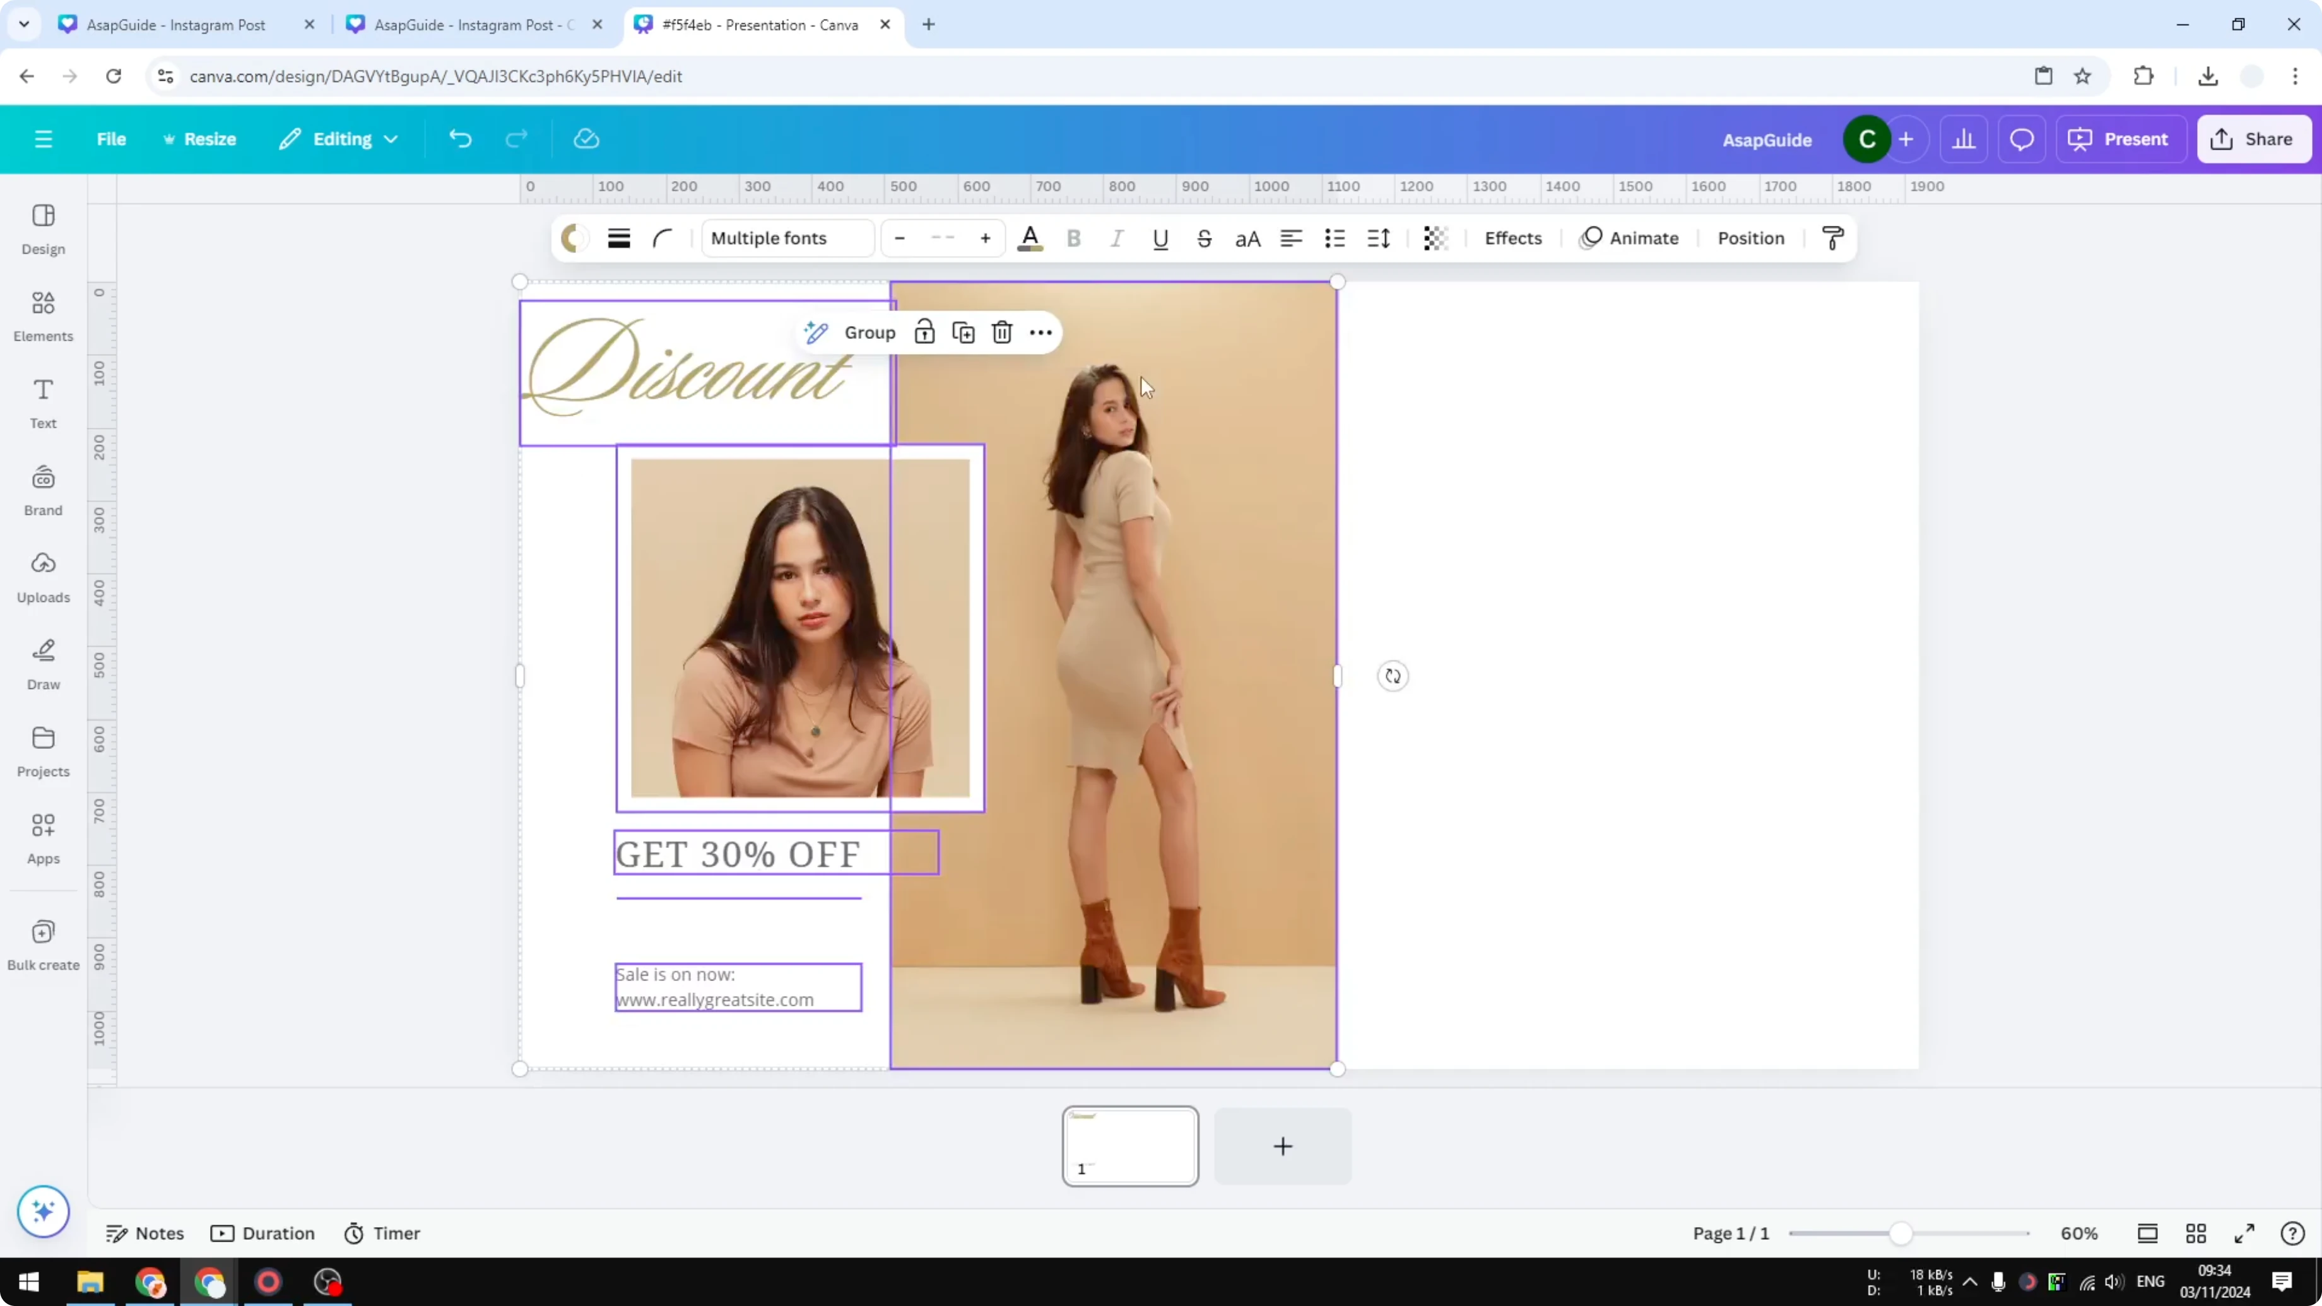This screenshot has width=2322, height=1306.
Task: Toggle italic formatting
Action: coord(1116,238)
